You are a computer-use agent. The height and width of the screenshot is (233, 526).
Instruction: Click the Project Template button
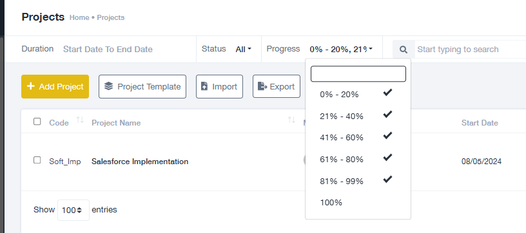click(x=142, y=87)
